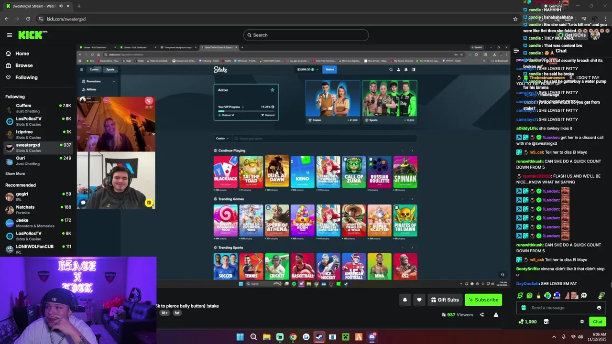Bookmark the page with the star icon
The width and height of the screenshot is (612, 344).
pos(515,19)
